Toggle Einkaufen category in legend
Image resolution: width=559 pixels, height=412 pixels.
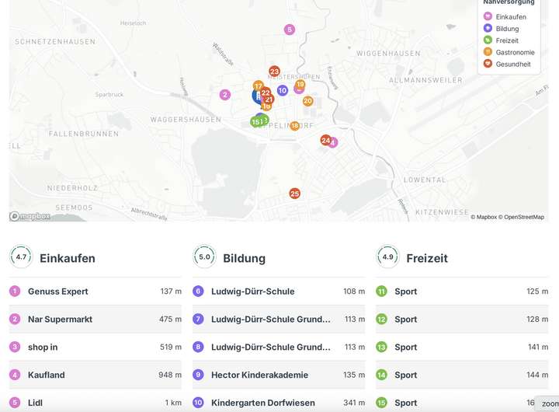point(510,16)
